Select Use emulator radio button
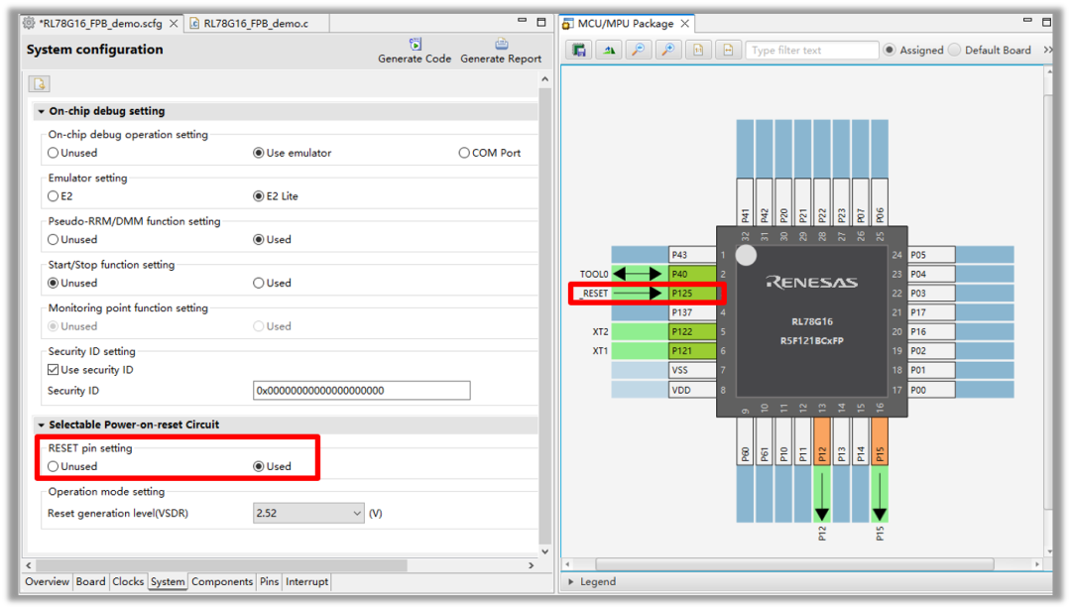 (x=259, y=153)
